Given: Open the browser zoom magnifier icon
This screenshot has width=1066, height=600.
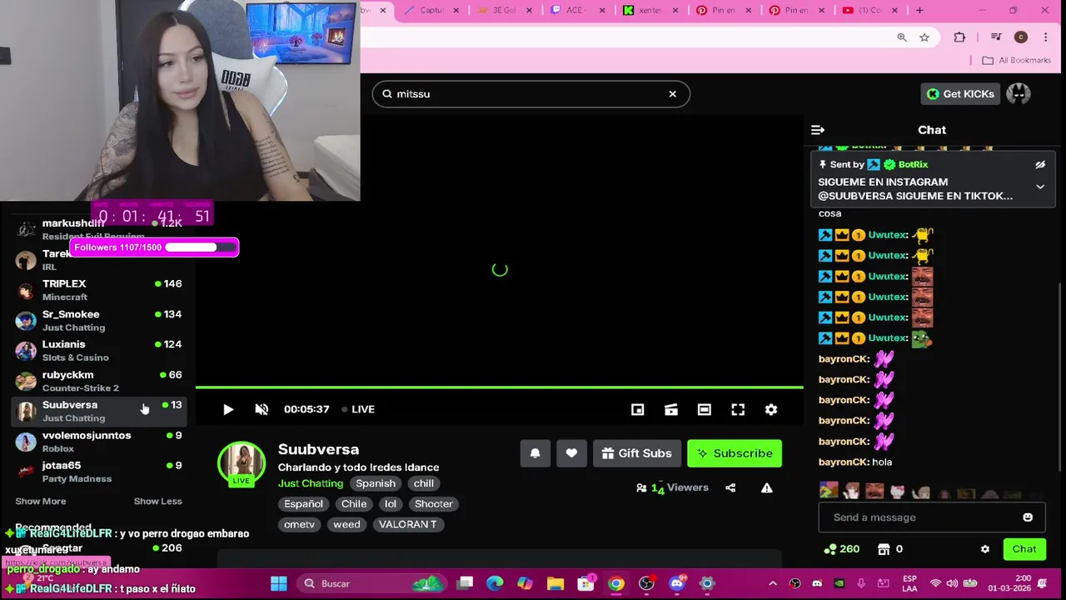Looking at the screenshot, I should pos(902,37).
